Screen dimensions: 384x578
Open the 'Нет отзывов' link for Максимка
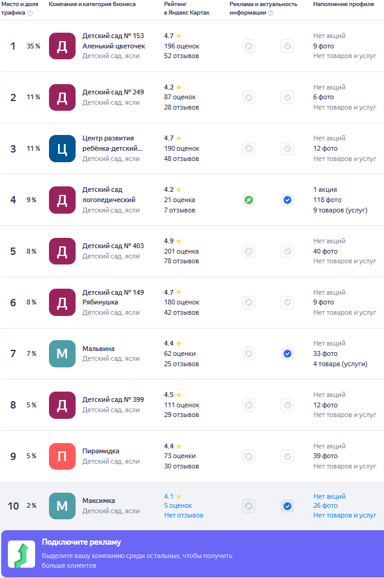coord(183,516)
